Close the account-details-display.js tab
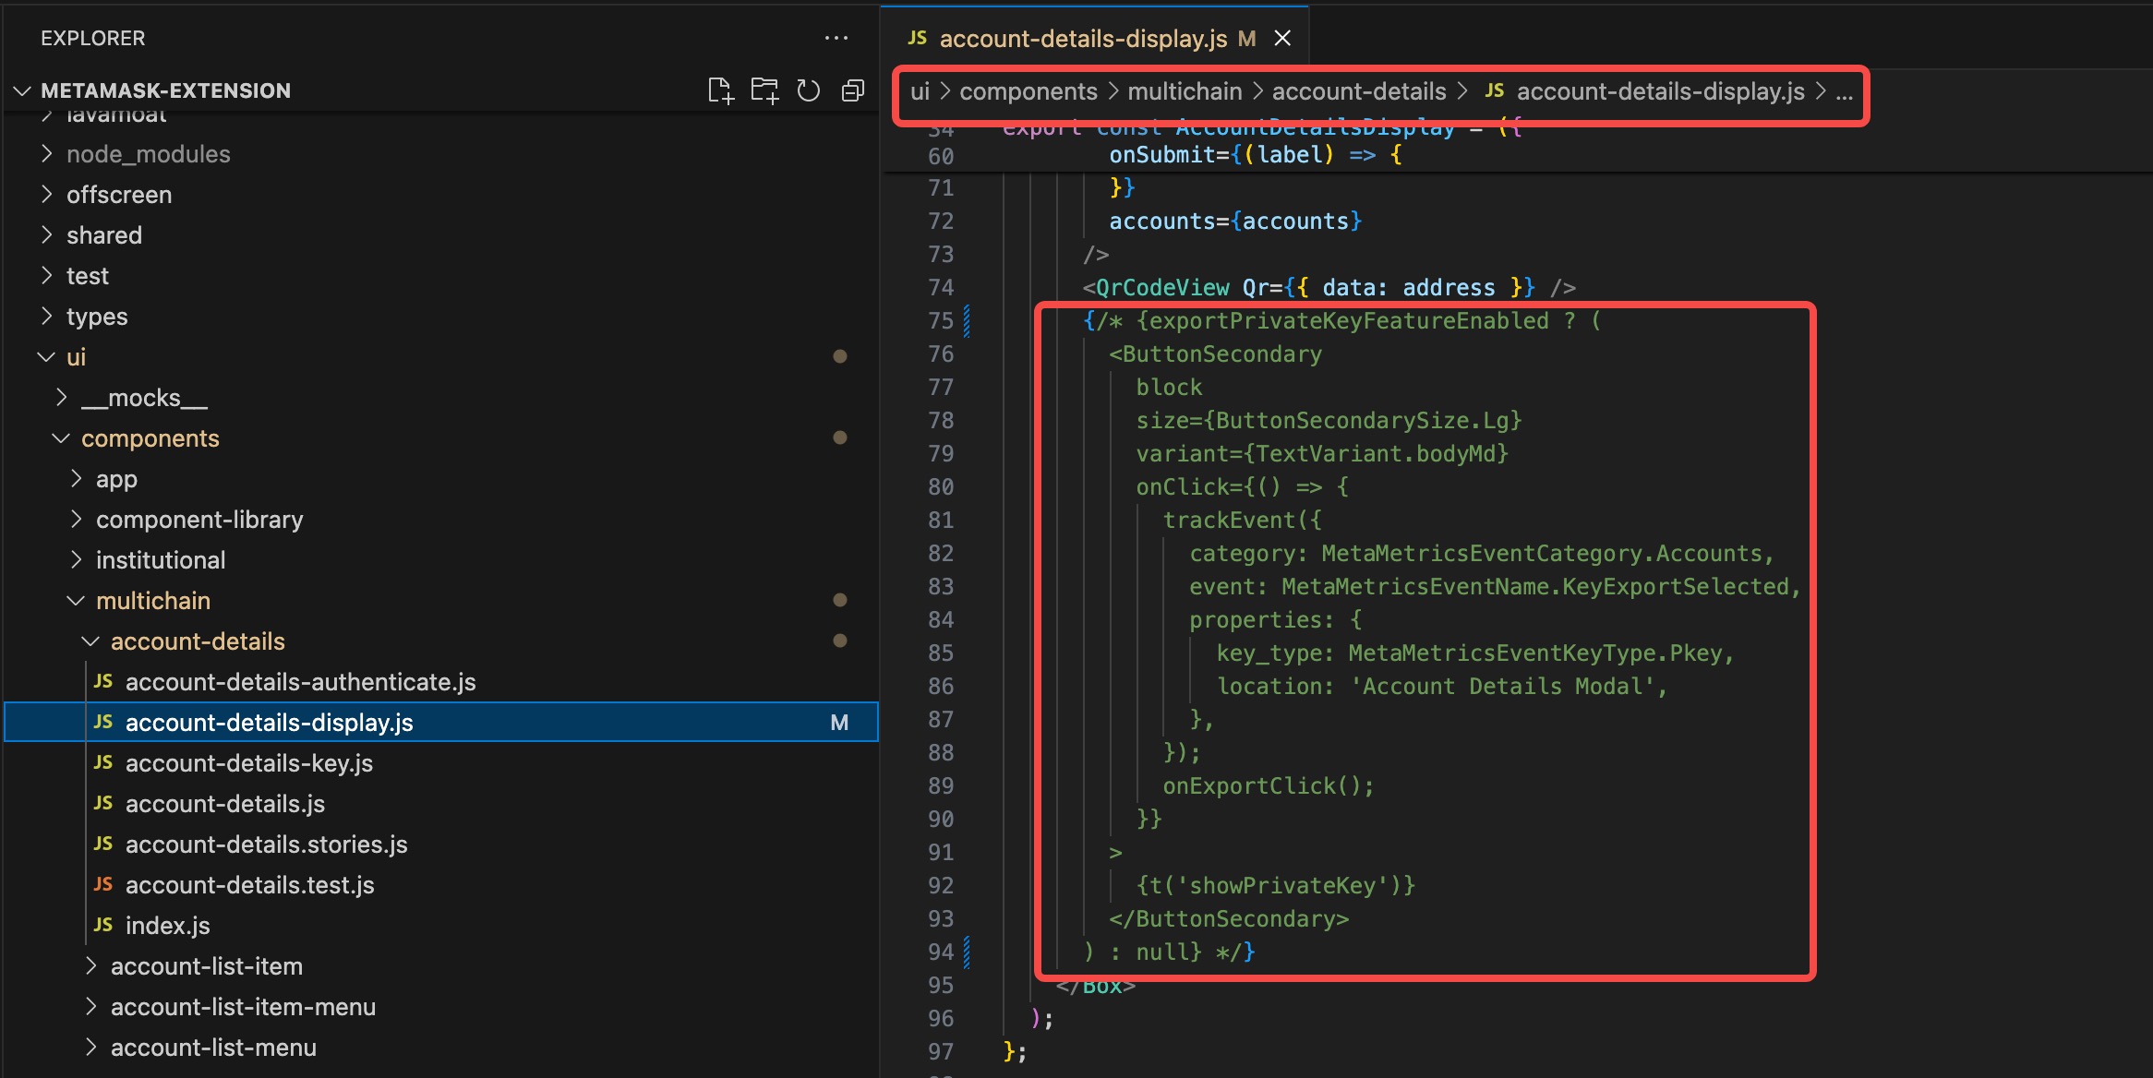2153x1078 pixels. (1282, 38)
